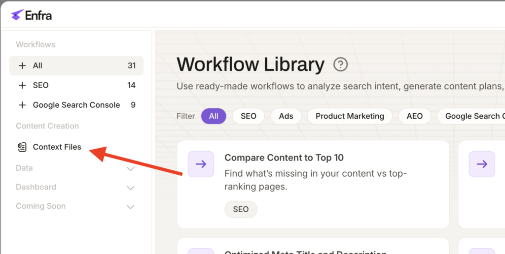Viewport: 505px width, 254px height.
Task: Select the Product Marketing filter
Action: [350, 116]
